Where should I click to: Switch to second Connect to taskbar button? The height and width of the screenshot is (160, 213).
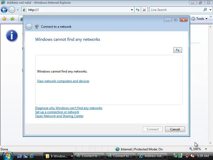click(x=121, y=156)
